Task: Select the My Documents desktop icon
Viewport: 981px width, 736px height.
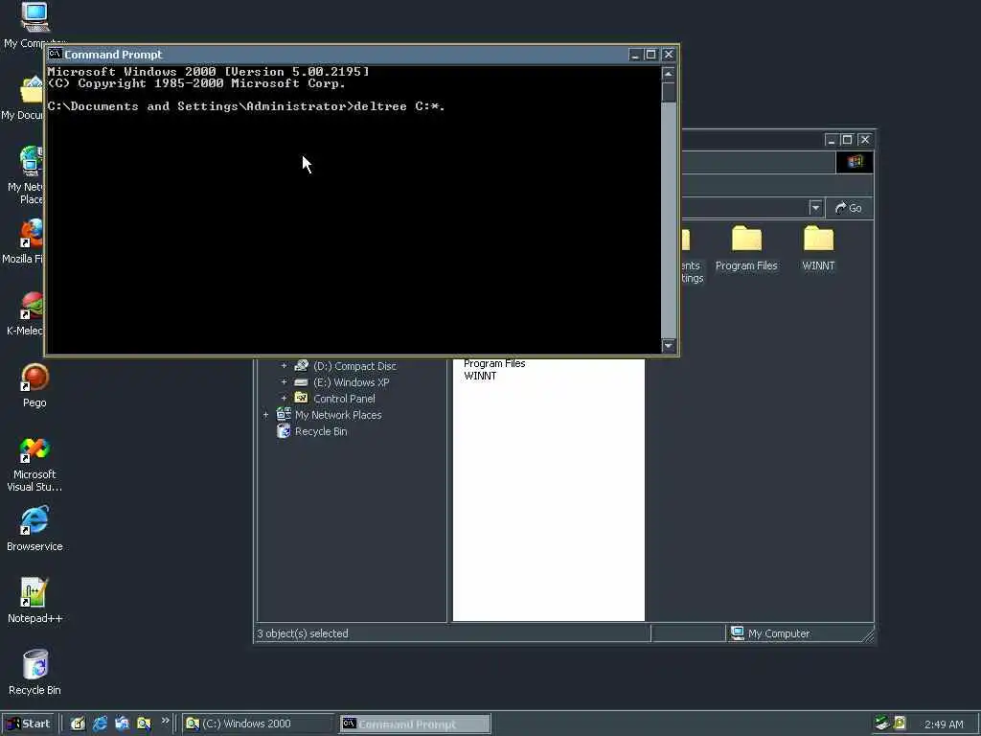Action: (x=30, y=90)
